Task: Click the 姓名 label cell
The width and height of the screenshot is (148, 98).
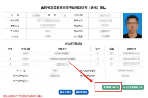Action: coord(15,15)
